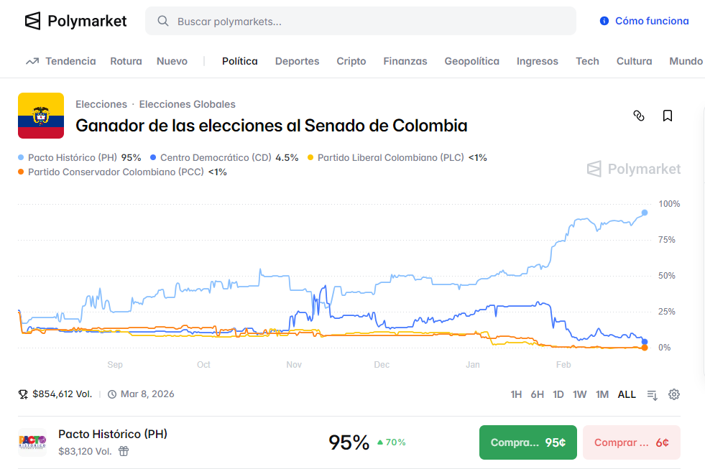The width and height of the screenshot is (705, 469).
Task: Open the chart settings gear
Action: 674,394
